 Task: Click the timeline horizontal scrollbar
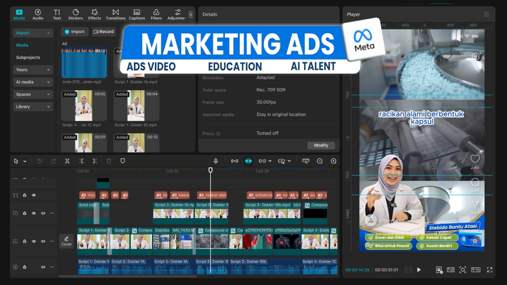(x=128, y=276)
